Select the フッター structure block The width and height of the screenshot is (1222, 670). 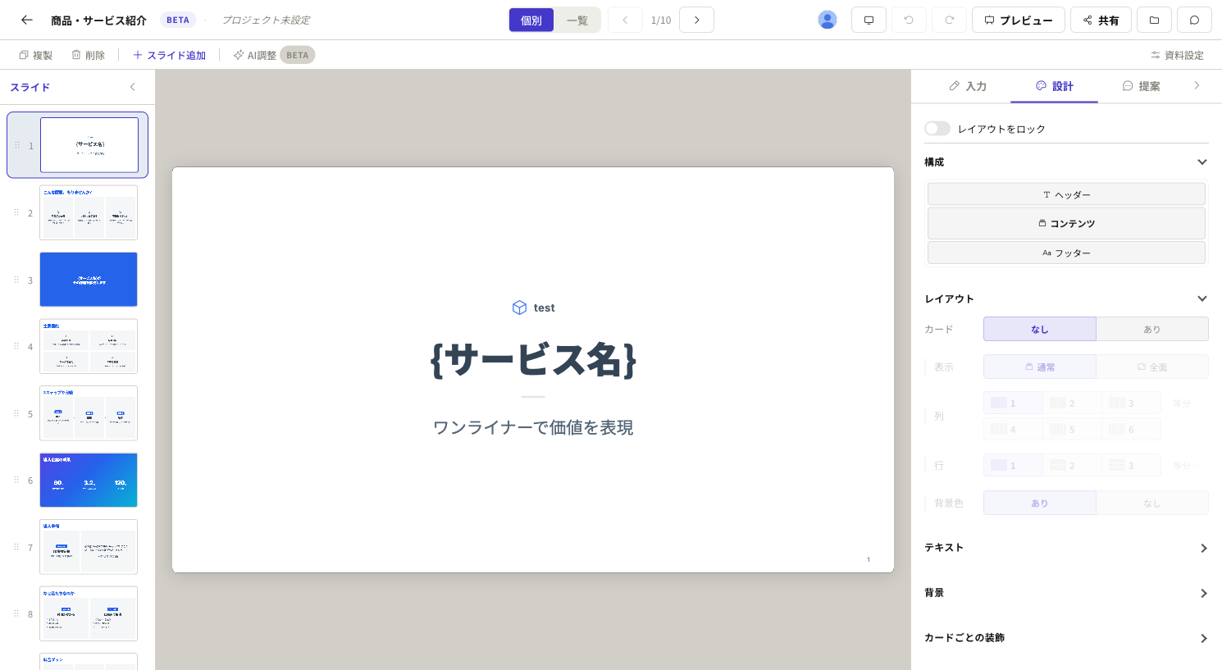point(1066,253)
